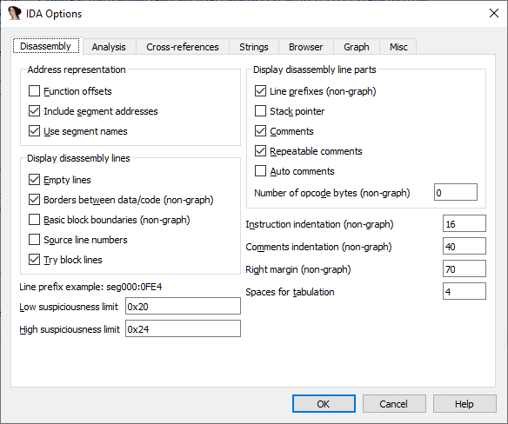
Task: Click the IDA application icon in title bar
Action: click(x=15, y=14)
